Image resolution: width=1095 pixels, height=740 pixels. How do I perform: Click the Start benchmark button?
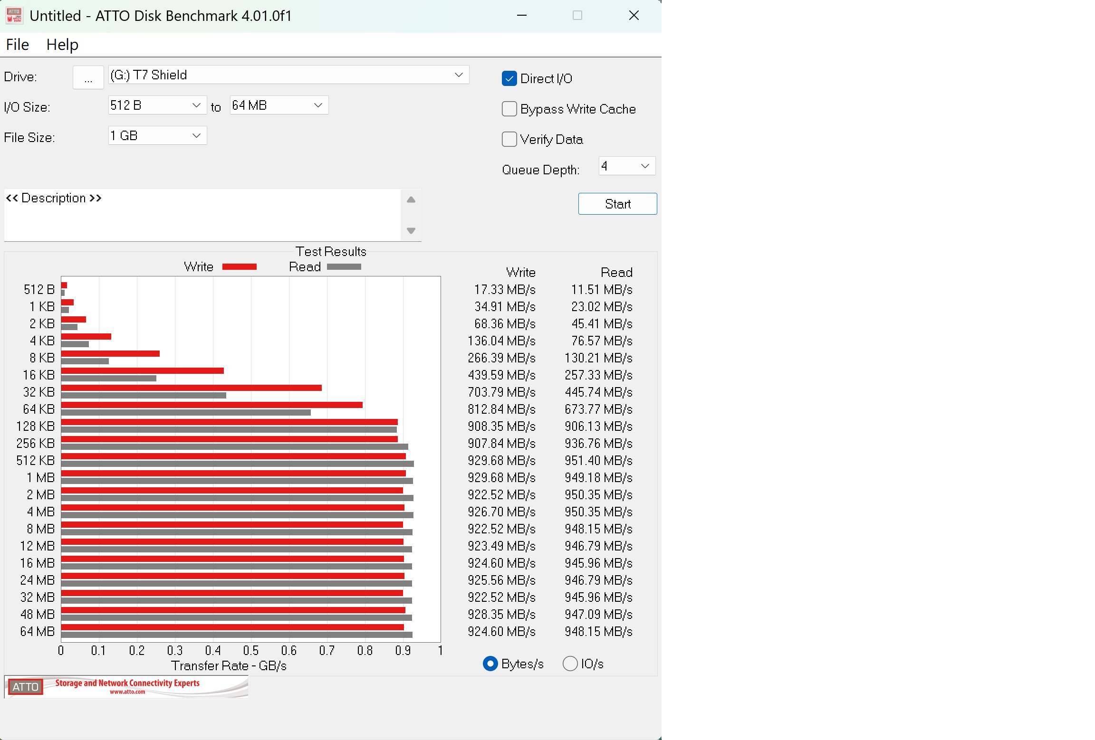point(617,204)
